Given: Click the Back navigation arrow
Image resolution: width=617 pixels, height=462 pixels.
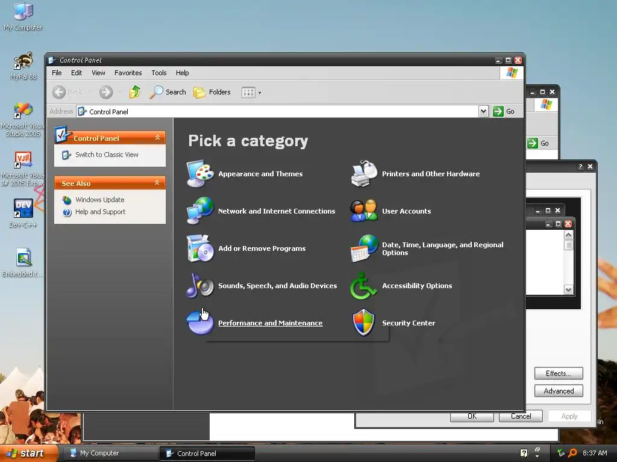Looking at the screenshot, I should tap(60, 92).
